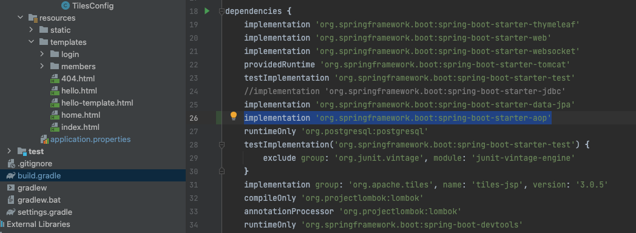
Task: Collapse the resources folder
Action: click(20, 18)
